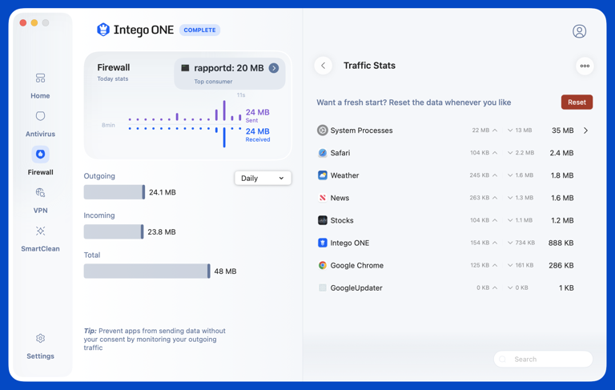Open the VPN globe icon
Viewport: 615px width, 390px height.
[40, 193]
